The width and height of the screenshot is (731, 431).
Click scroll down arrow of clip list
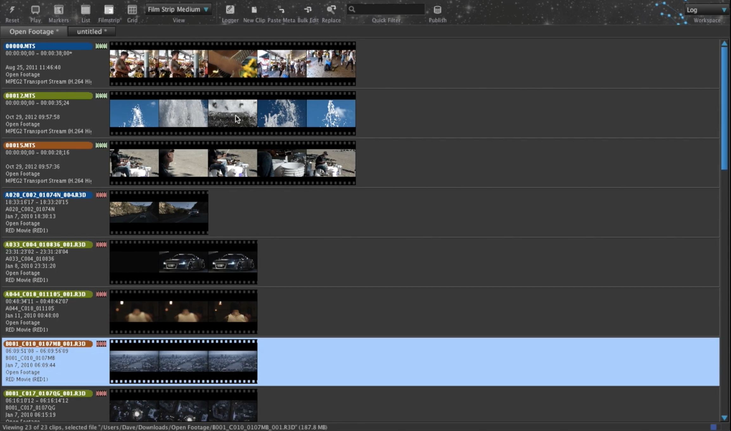(x=724, y=418)
